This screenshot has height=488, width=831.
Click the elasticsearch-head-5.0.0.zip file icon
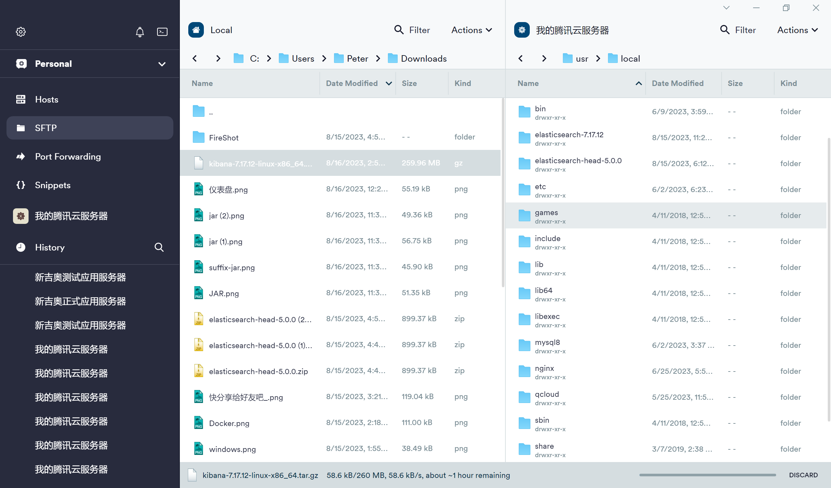point(199,371)
